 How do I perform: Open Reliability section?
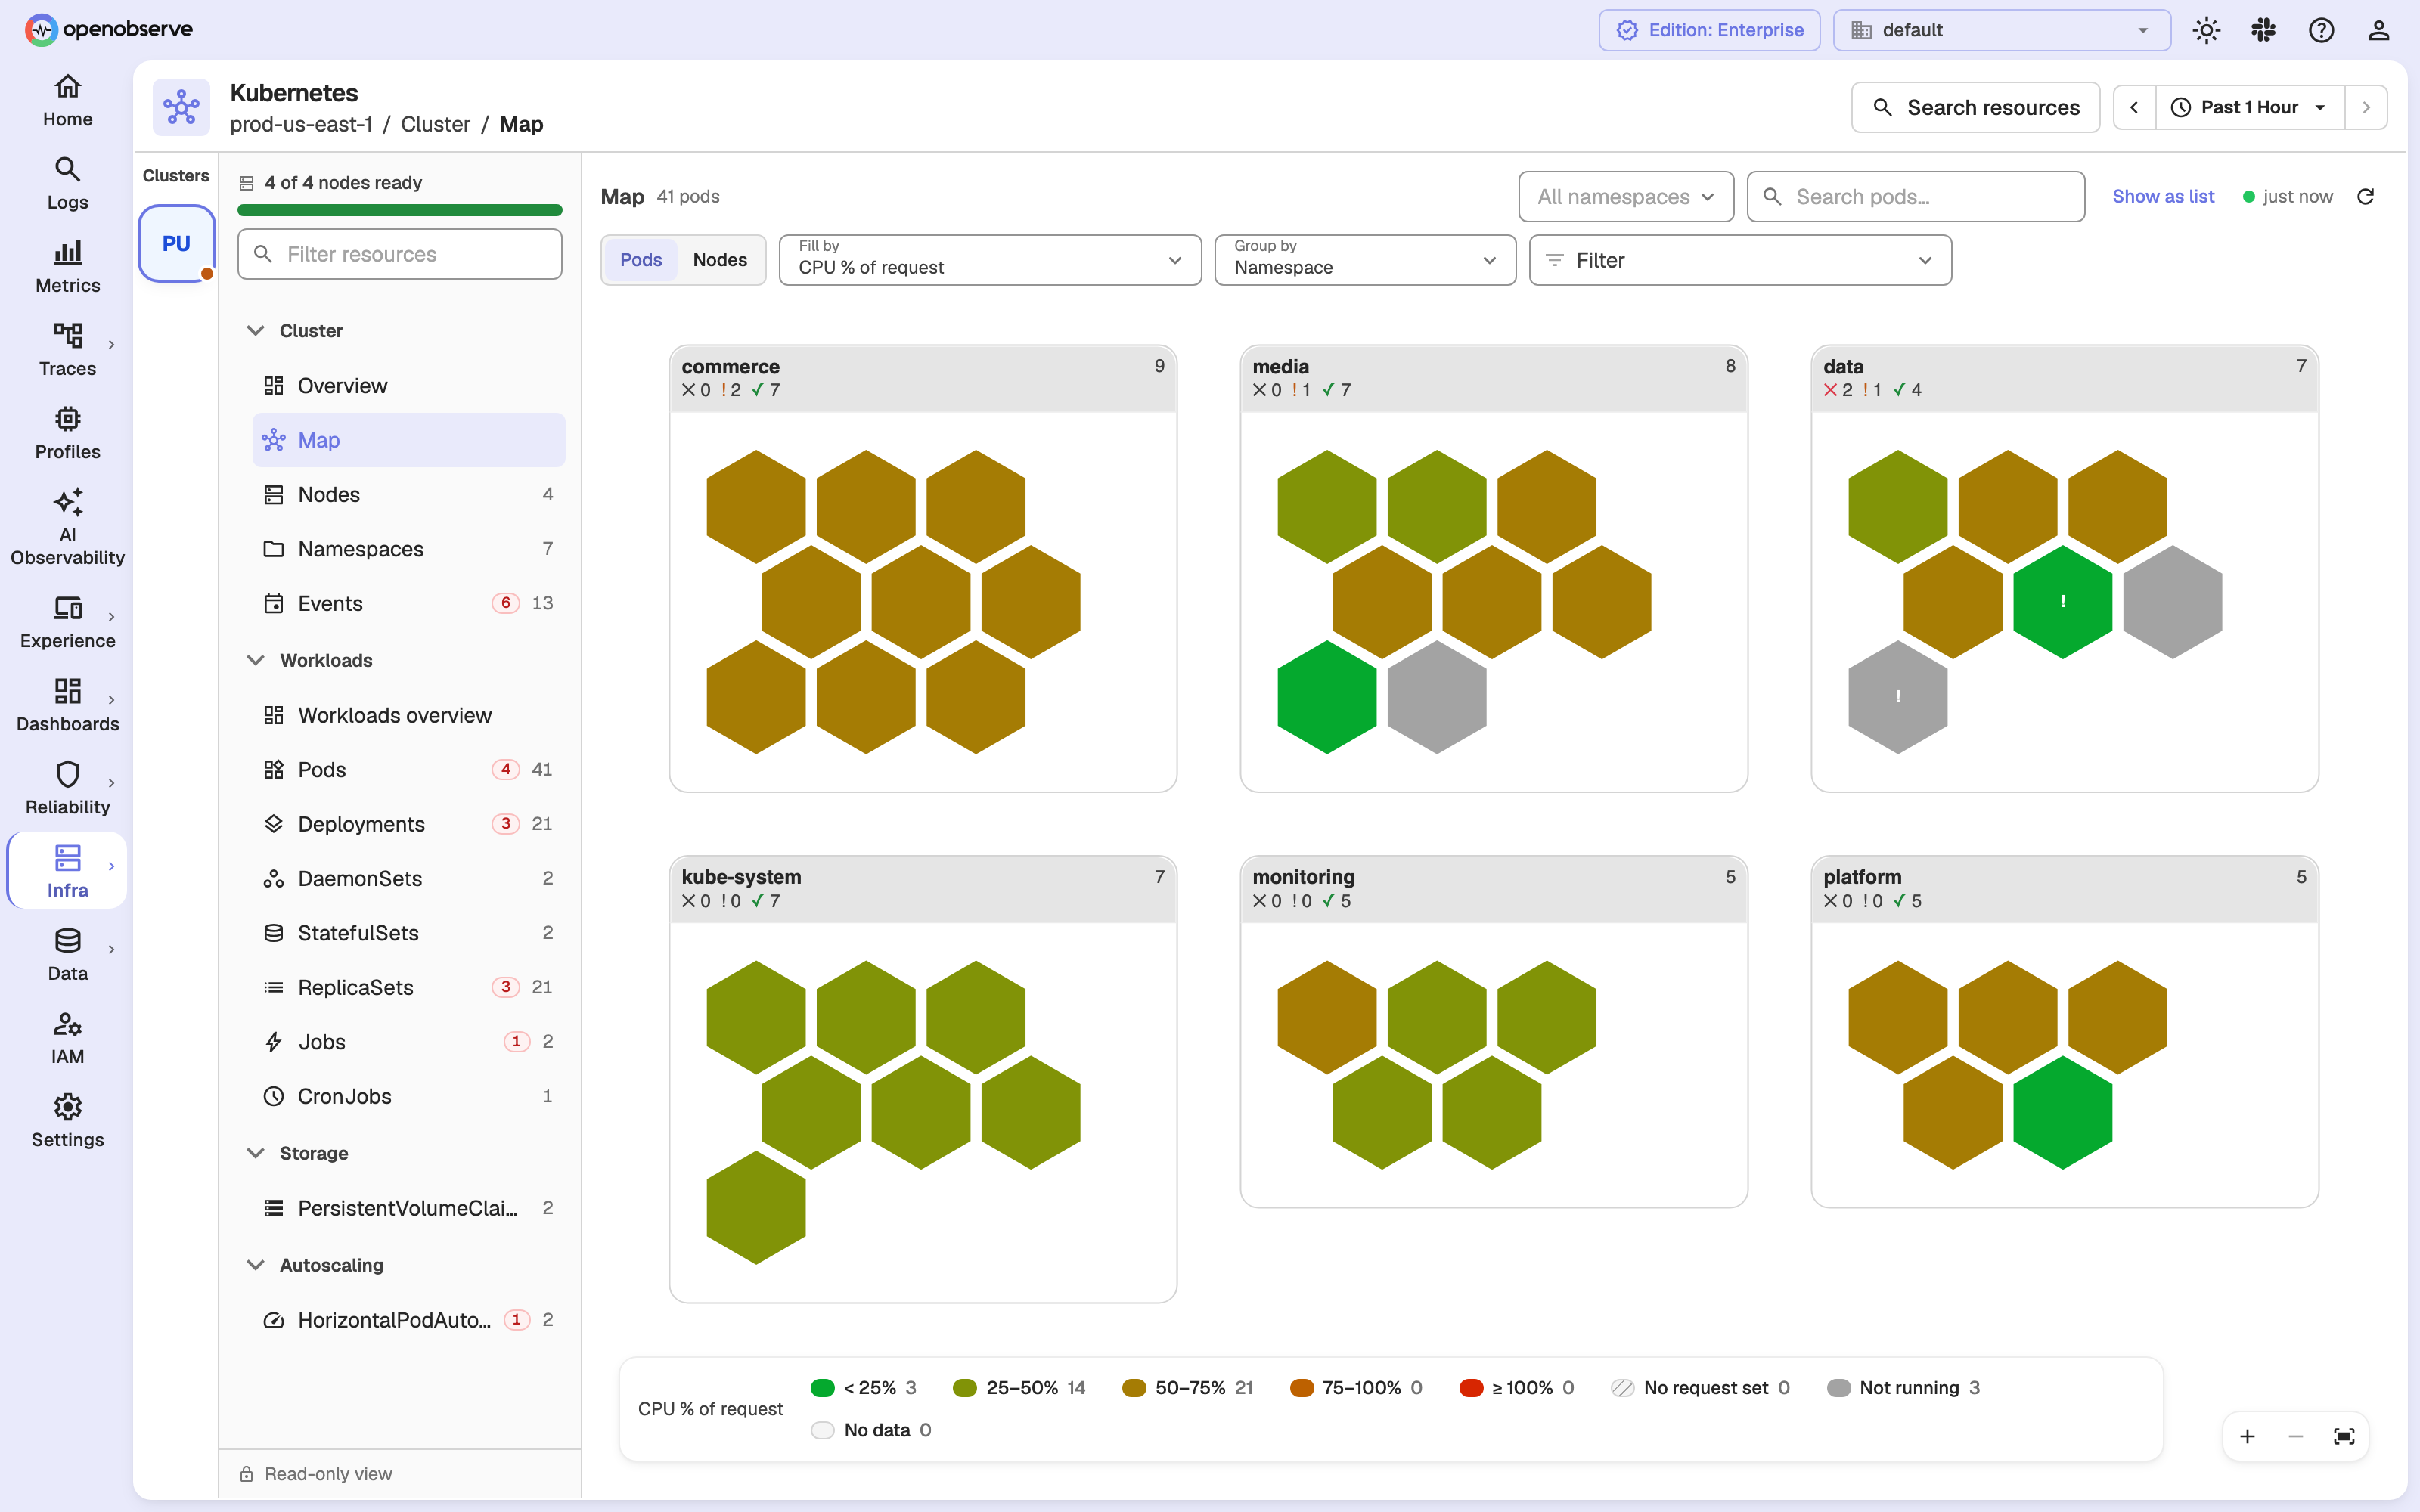[x=67, y=788]
